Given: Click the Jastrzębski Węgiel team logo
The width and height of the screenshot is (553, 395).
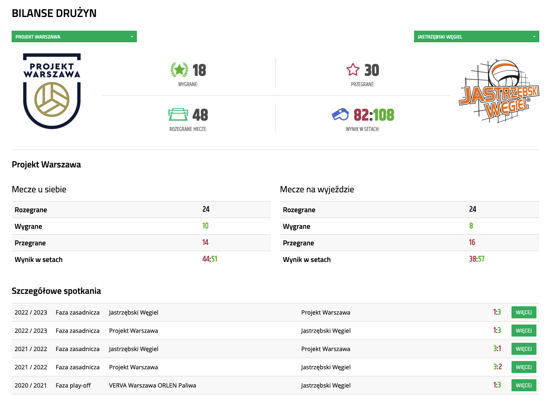Looking at the screenshot, I should 499,91.
